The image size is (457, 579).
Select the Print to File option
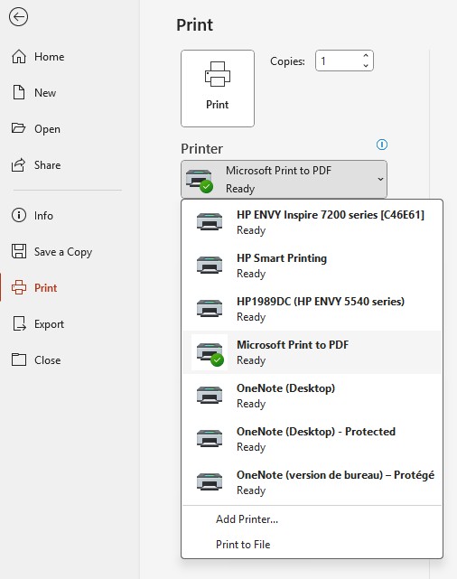[x=243, y=545]
